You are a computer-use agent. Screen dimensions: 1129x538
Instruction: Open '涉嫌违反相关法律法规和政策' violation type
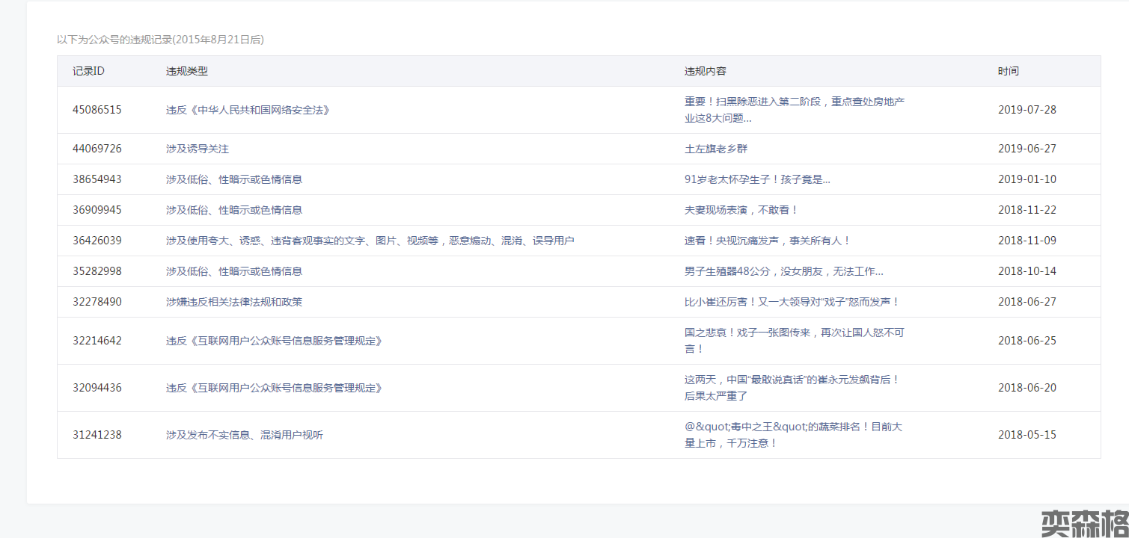[x=233, y=302]
